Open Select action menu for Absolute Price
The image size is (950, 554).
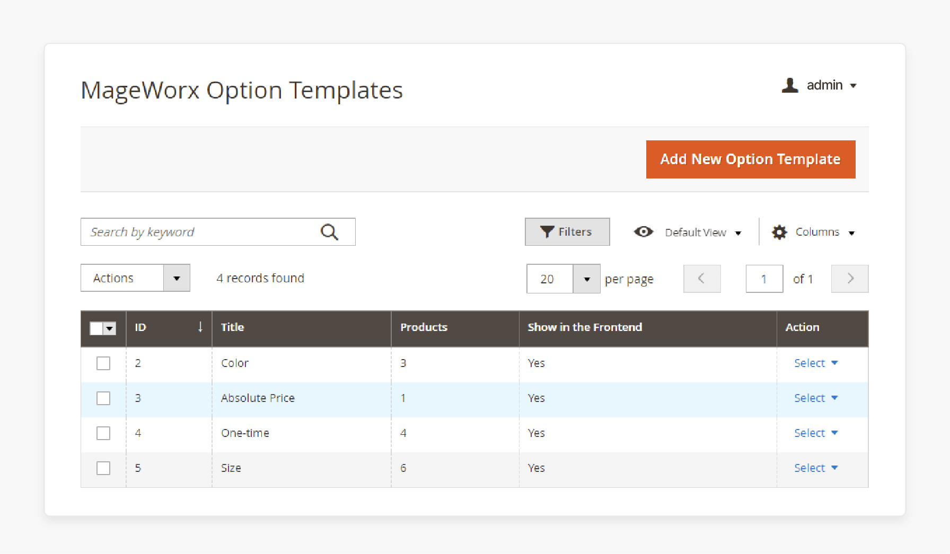(815, 398)
